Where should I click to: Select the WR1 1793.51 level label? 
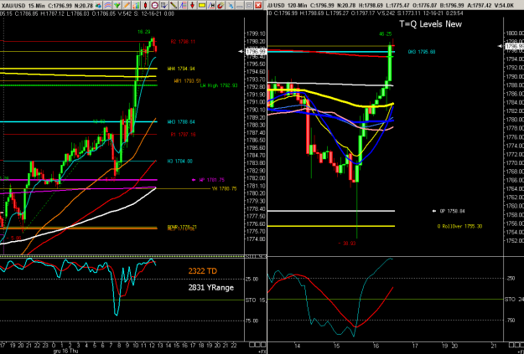[188, 80]
